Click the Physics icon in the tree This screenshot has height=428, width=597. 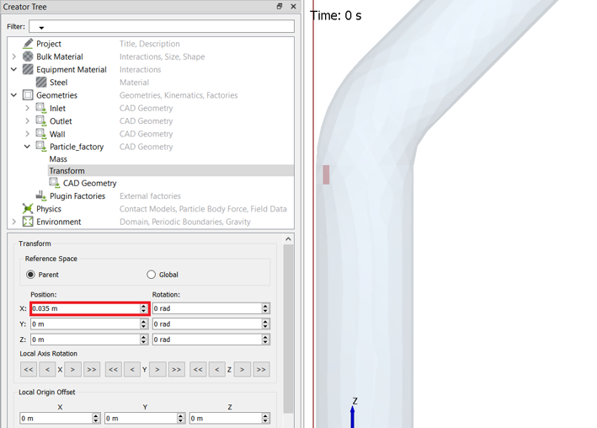[x=28, y=209]
